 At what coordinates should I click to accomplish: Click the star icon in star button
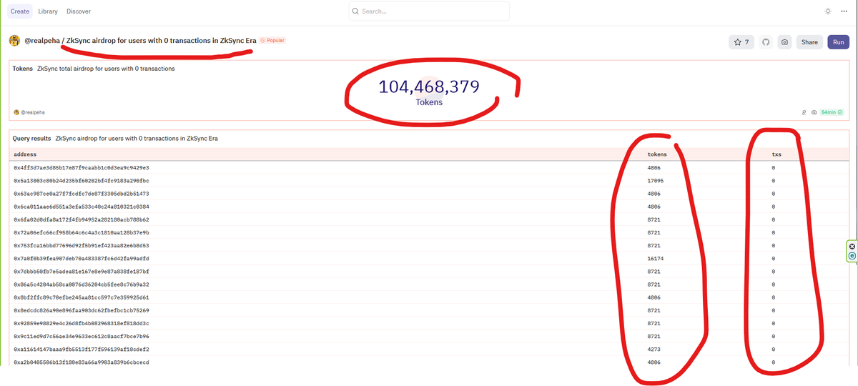(x=737, y=42)
